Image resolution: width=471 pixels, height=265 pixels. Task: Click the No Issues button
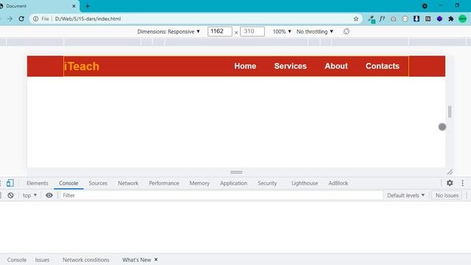pos(447,195)
